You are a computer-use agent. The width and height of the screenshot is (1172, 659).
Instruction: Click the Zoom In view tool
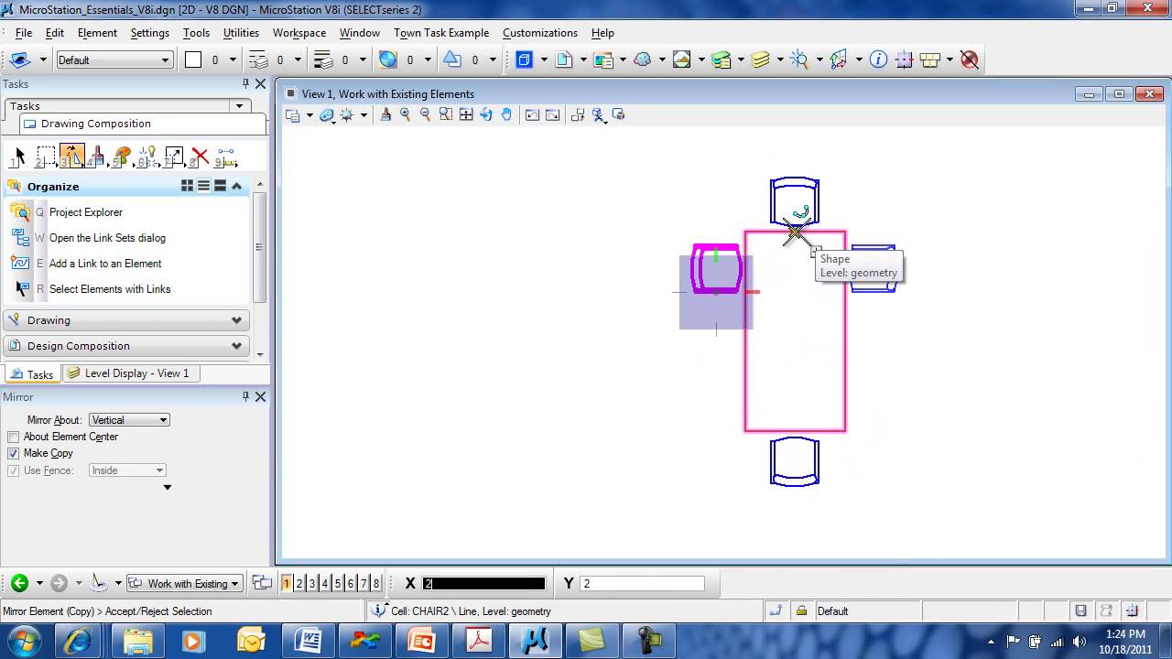coord(406,114)
